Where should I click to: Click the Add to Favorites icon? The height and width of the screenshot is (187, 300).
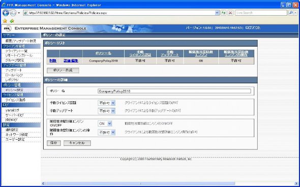[12, 21]
